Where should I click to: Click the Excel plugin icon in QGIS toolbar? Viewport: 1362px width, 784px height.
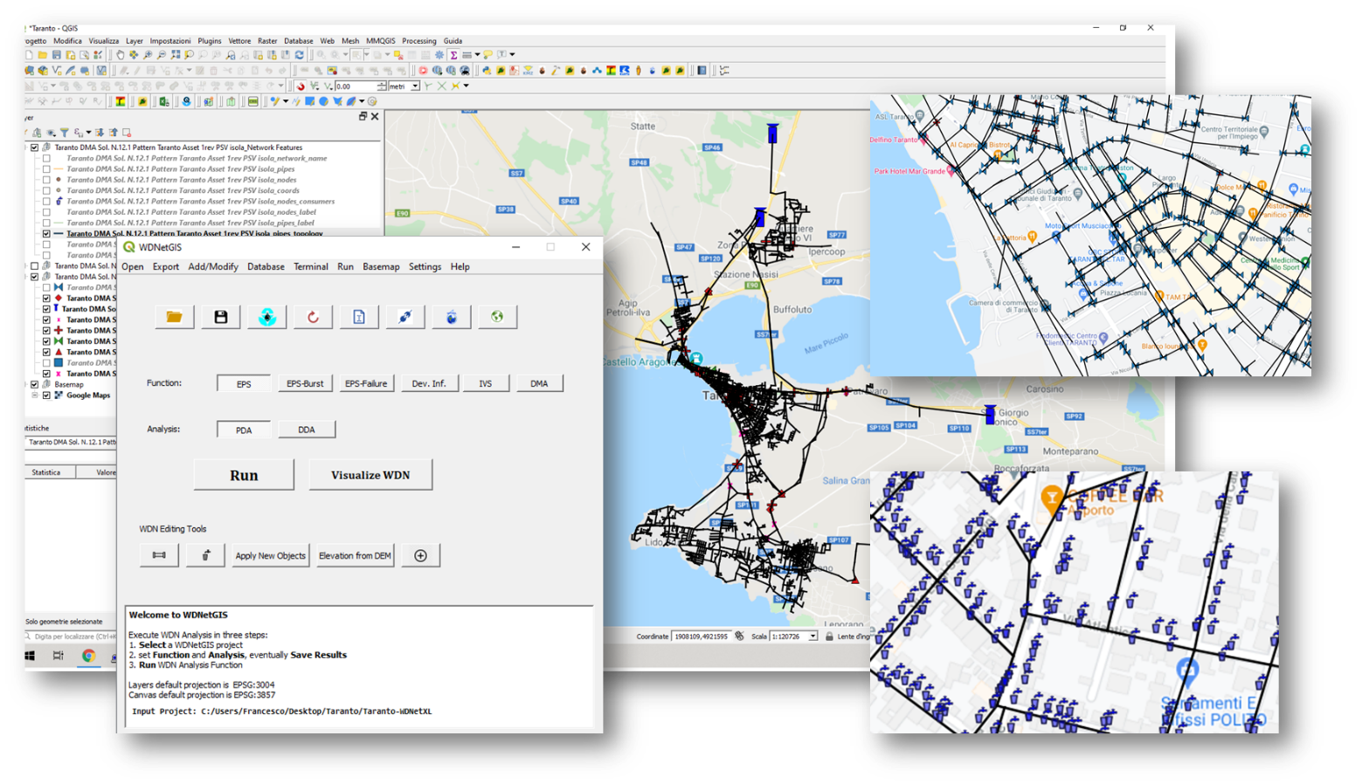(x=164, y=101)
